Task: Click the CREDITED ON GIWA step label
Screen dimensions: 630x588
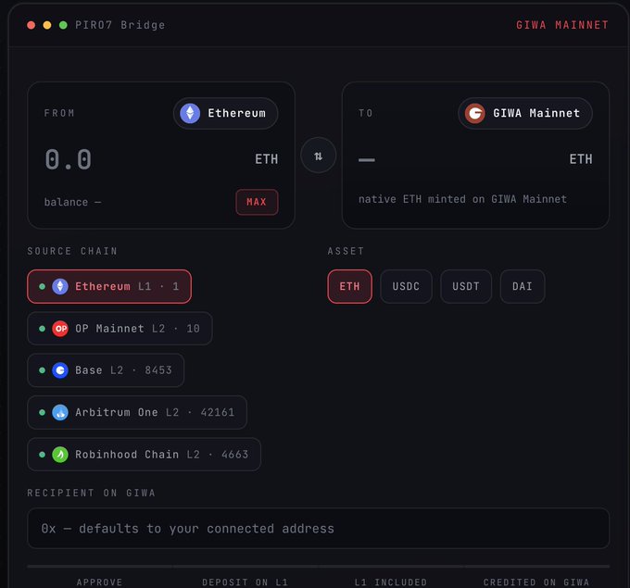Action: [x=536, y=582]
